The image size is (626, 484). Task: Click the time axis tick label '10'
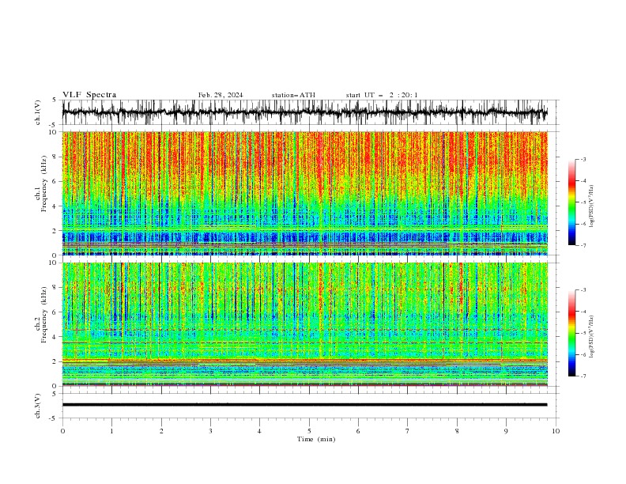pos(556,431)
